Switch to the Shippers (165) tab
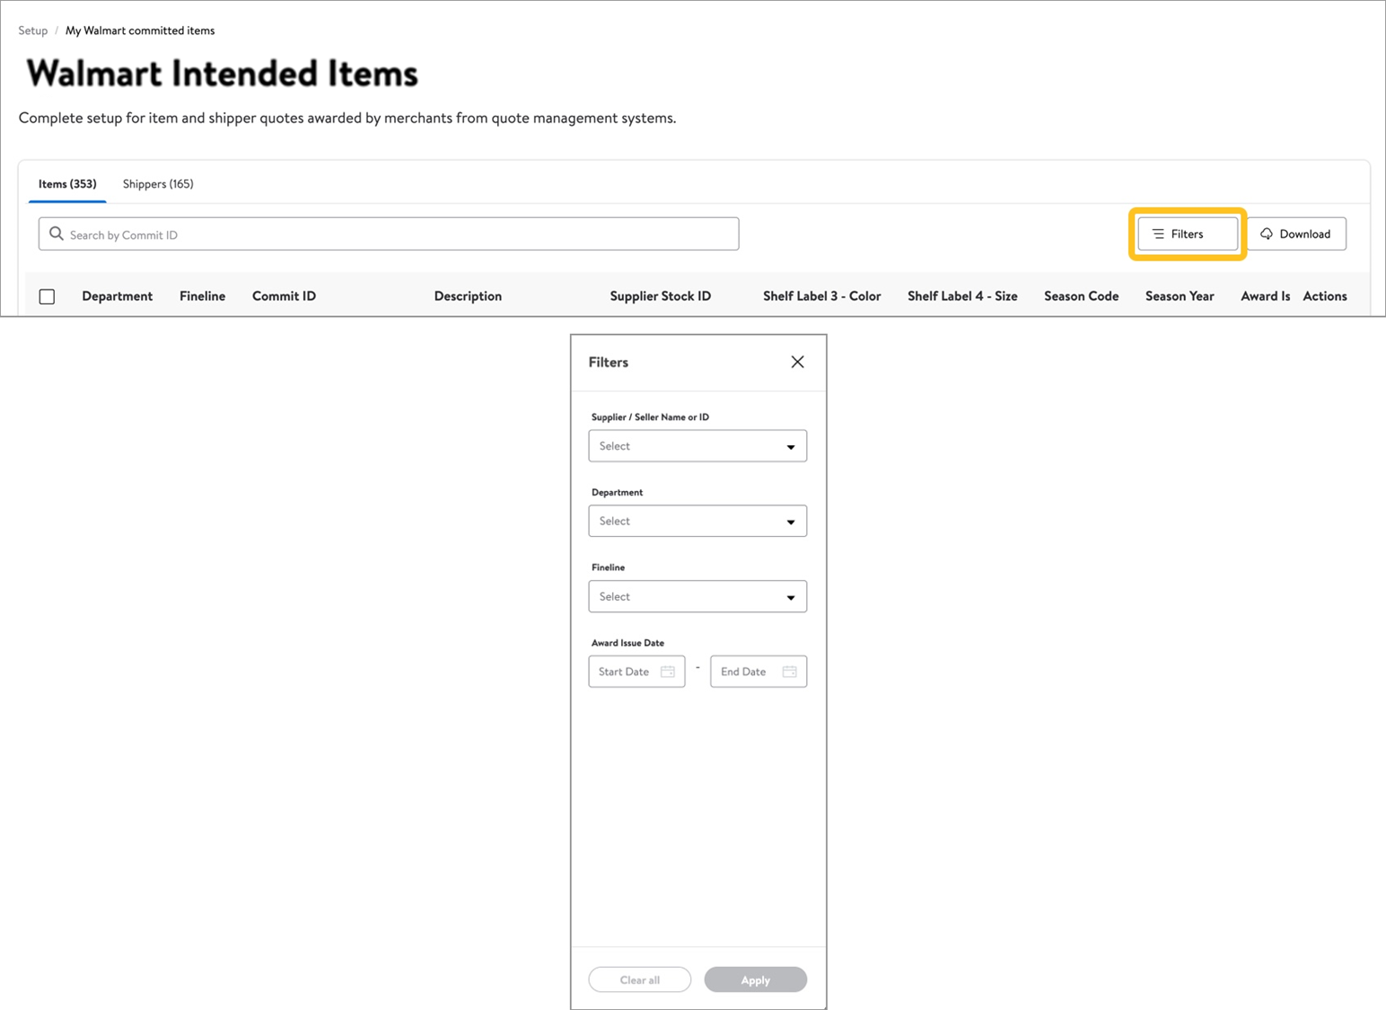 coord(158,184)
